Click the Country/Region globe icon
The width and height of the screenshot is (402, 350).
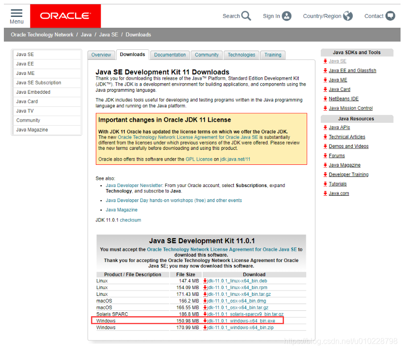click(x=348, y=16)
